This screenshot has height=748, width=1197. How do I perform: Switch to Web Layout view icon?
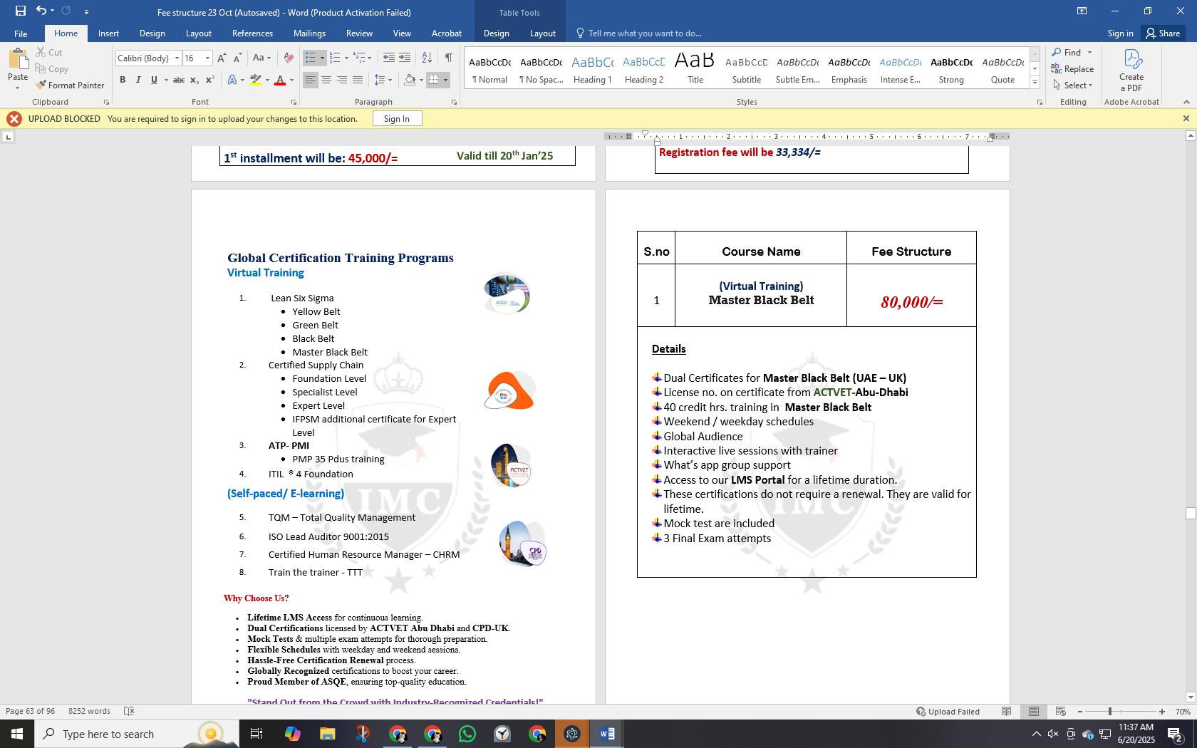[x=1060, y=711]
